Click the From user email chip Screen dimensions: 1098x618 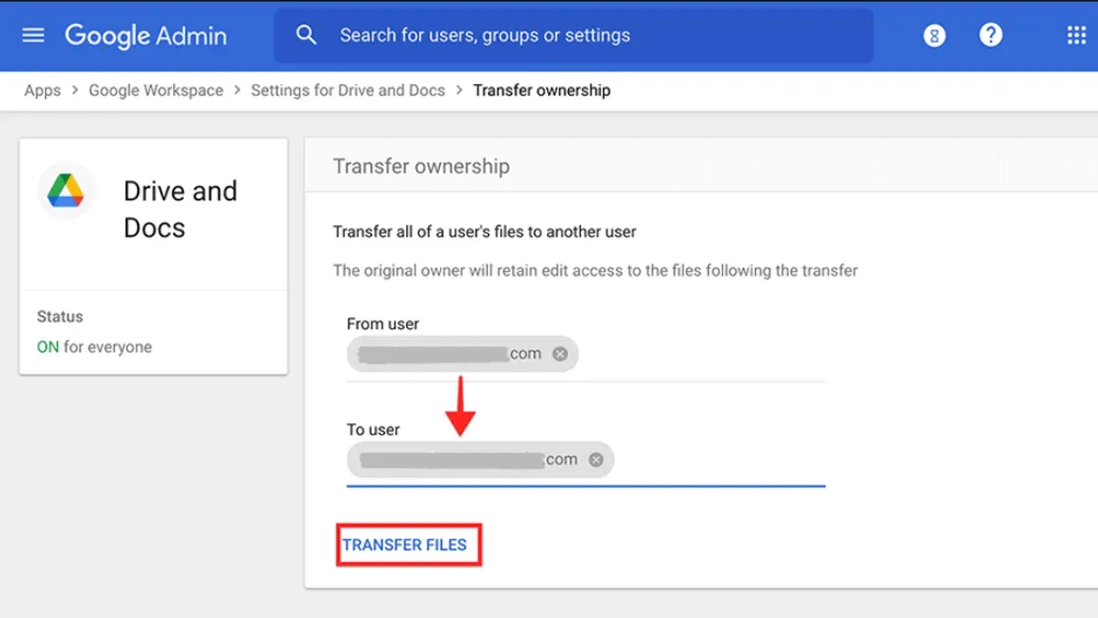click(x=462, y=354)
